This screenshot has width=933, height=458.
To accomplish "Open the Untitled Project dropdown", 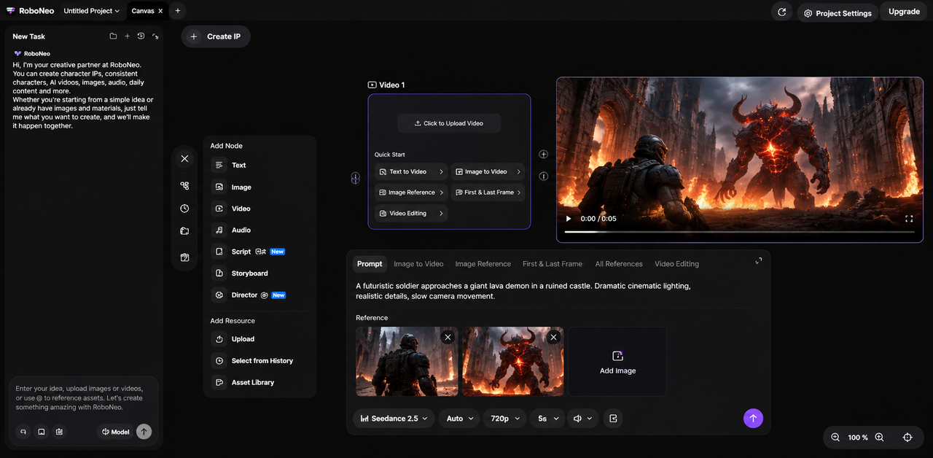I will pos(92,11).
